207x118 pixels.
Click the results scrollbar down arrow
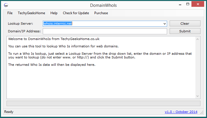click(197, 96)
